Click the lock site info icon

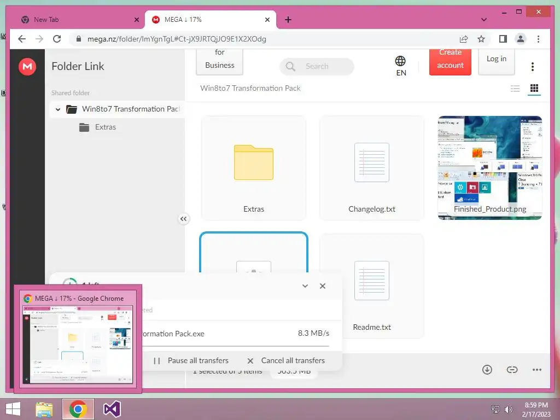coord(79,39)
